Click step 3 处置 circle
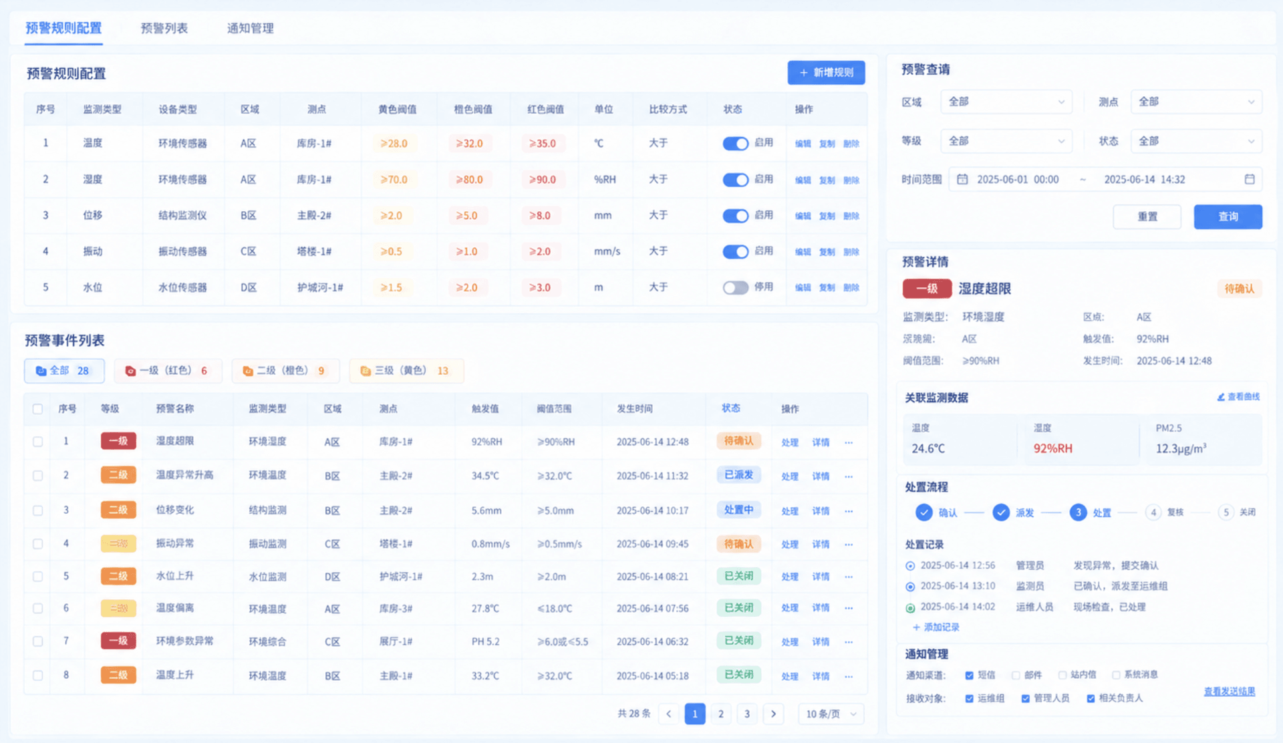Screen dimensions: 1283x743 1078,512
